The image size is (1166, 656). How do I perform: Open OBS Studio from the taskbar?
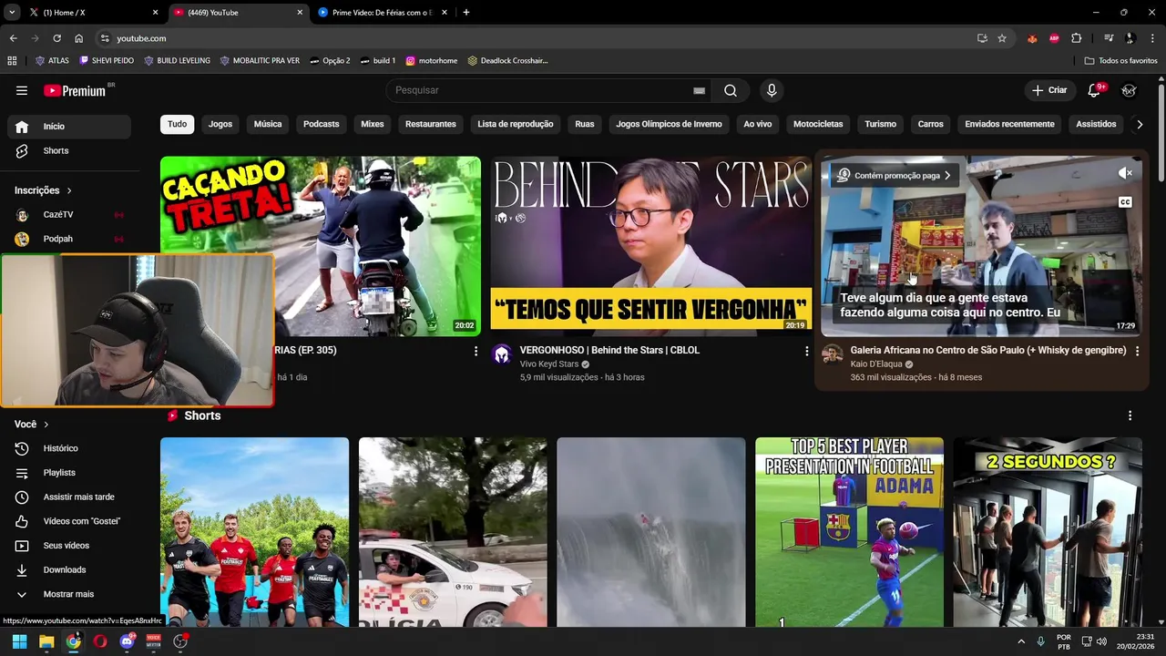pos(180,641)
